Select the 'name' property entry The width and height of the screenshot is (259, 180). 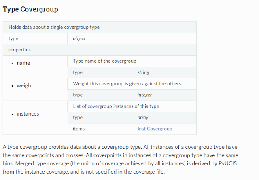(x=23, y=63)
